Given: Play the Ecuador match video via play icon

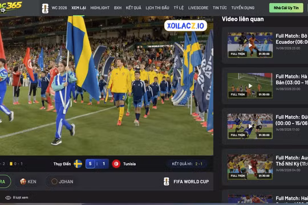Looking at the screenshot, I should coord(250,46).
